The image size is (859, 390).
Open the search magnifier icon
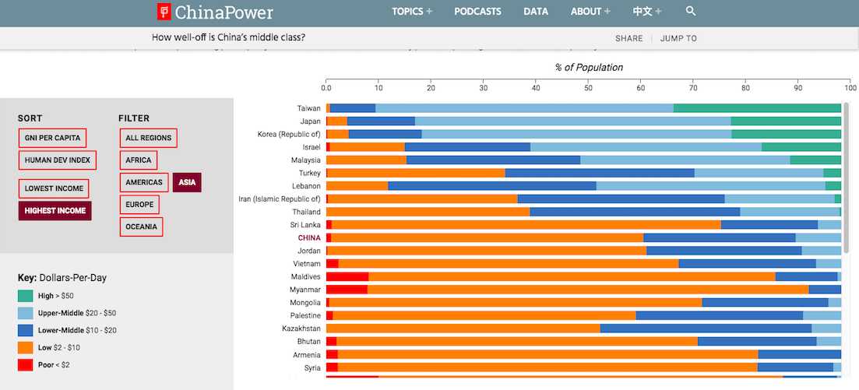[690, 12]
